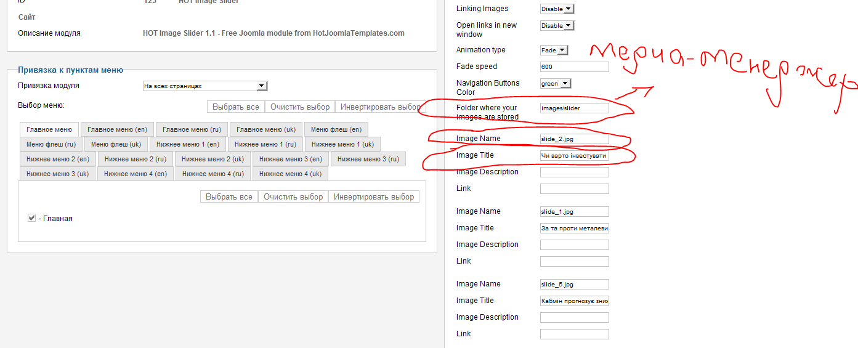Image resolution: width=858 pixels, height=348 pixels.
Task: Click the Image Title field starting 'За та проти'
Action: 574,229
